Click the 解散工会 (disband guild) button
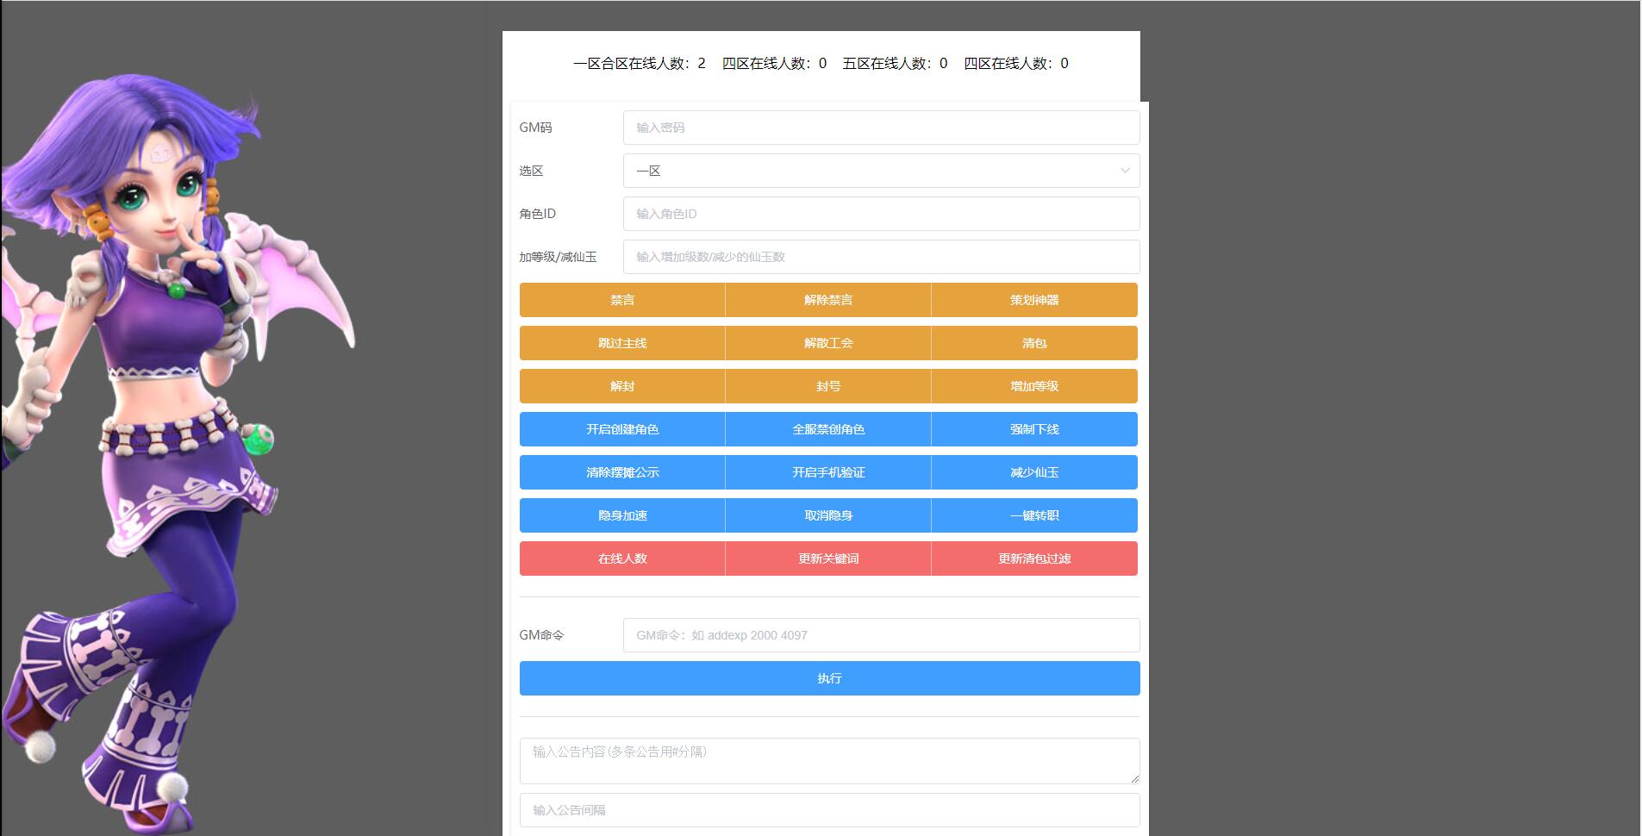Image resolution: width=1642 pixels, height=836 pixels. click(x=828, y=342)
